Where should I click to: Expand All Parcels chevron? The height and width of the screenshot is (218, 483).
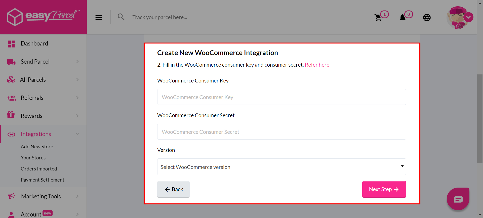pyautogui.click(x=77, y=80)
